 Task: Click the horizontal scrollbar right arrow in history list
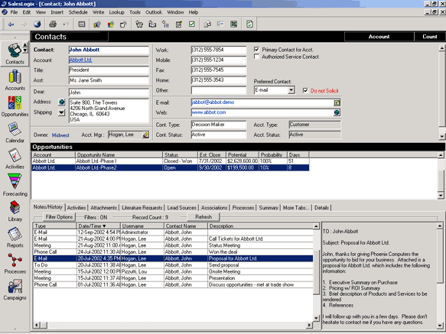310,325
